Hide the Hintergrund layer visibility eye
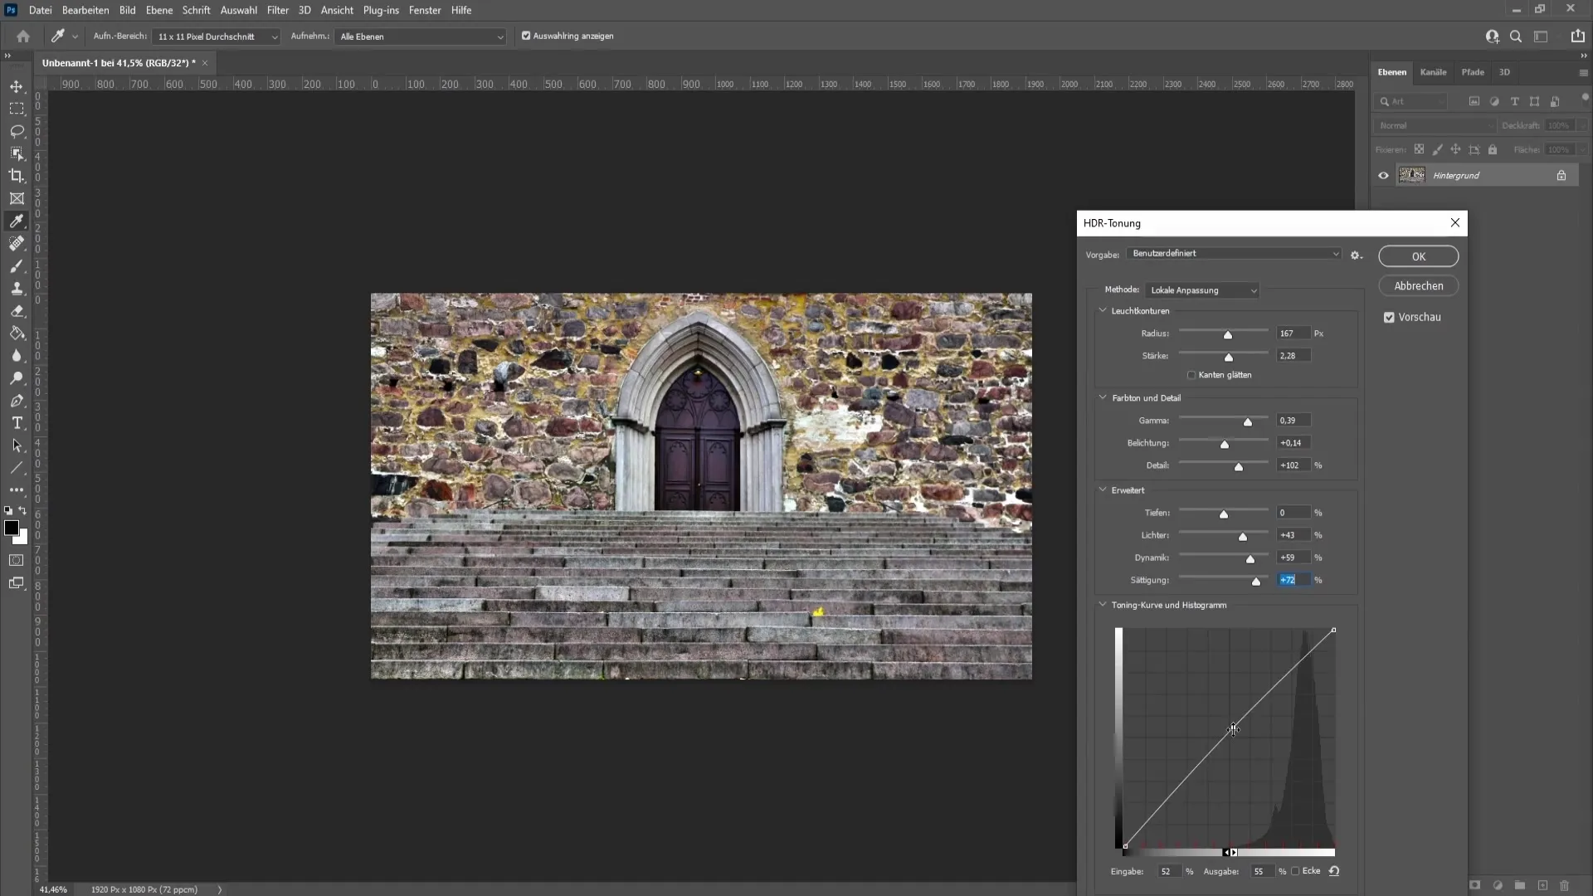Image resolution: width=1593 pixels, height=896 pixels. 1383,176
